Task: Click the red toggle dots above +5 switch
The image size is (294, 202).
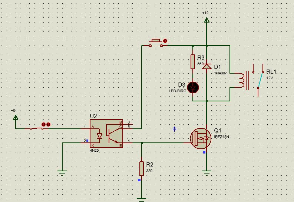Action: click(x=46, y=124)
